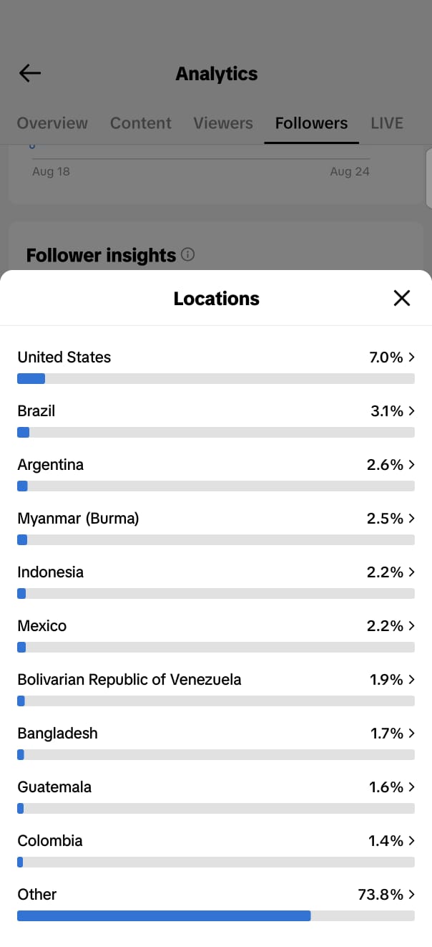The width and height of the screenshot is (432, 947).
Task: Close the Locations sheet with X
Action: click(x=402, y=298)
